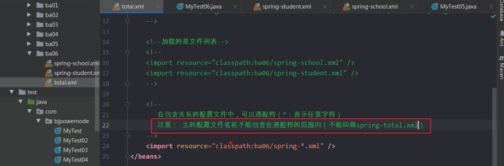
Task: Click total.xml file icon in tree
Action: [x=49, y=82]
